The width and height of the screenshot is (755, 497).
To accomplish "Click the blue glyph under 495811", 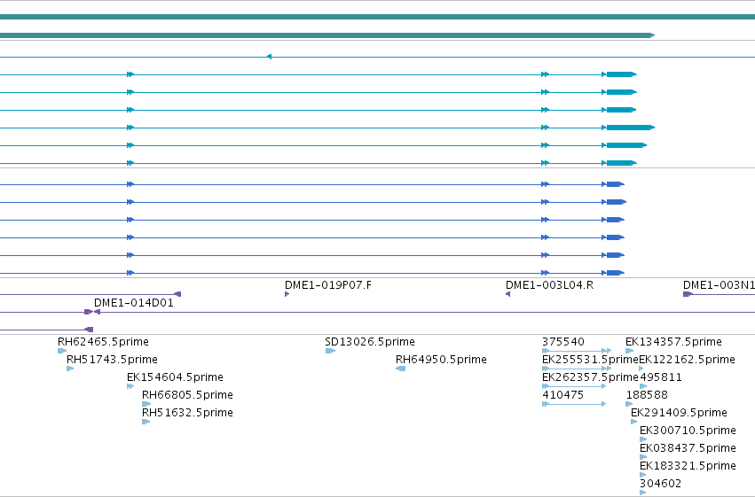I will coord(643,386).
